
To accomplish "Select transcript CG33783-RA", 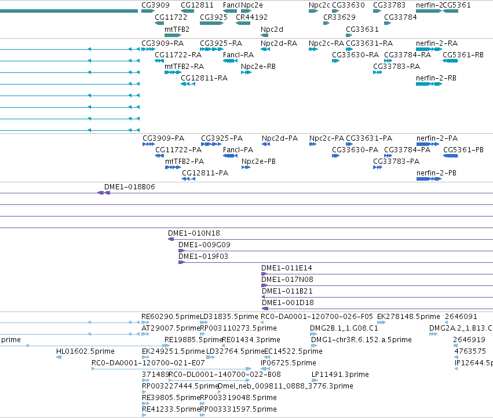I will pos(378,72).
